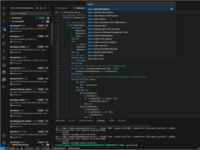Click Run Script in status bar
Image resolution: width=200 pixels, height=150 pixels.
click(x=74, y=148)
